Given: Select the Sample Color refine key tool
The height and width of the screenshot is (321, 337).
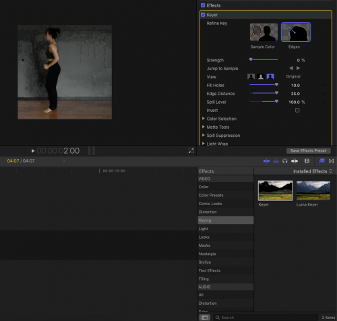Looking at the screenshot, I should pos(264,32).
